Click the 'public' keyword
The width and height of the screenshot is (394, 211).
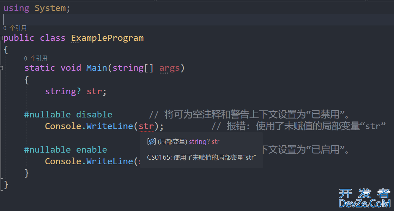19,38
